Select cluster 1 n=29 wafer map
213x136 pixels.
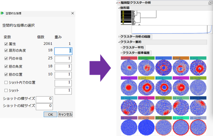pos(129,68)
